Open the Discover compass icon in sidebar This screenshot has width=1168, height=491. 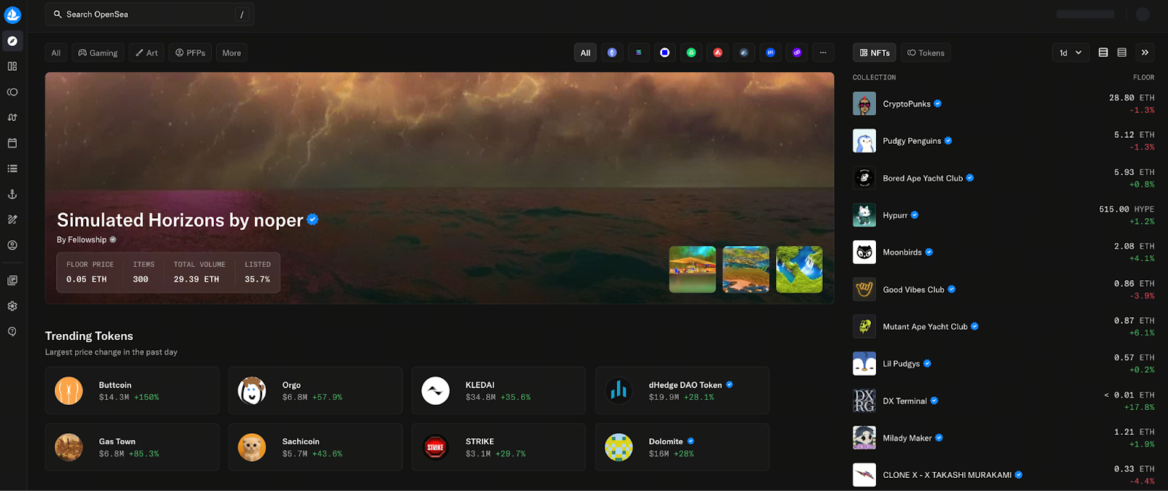[12, 41]
